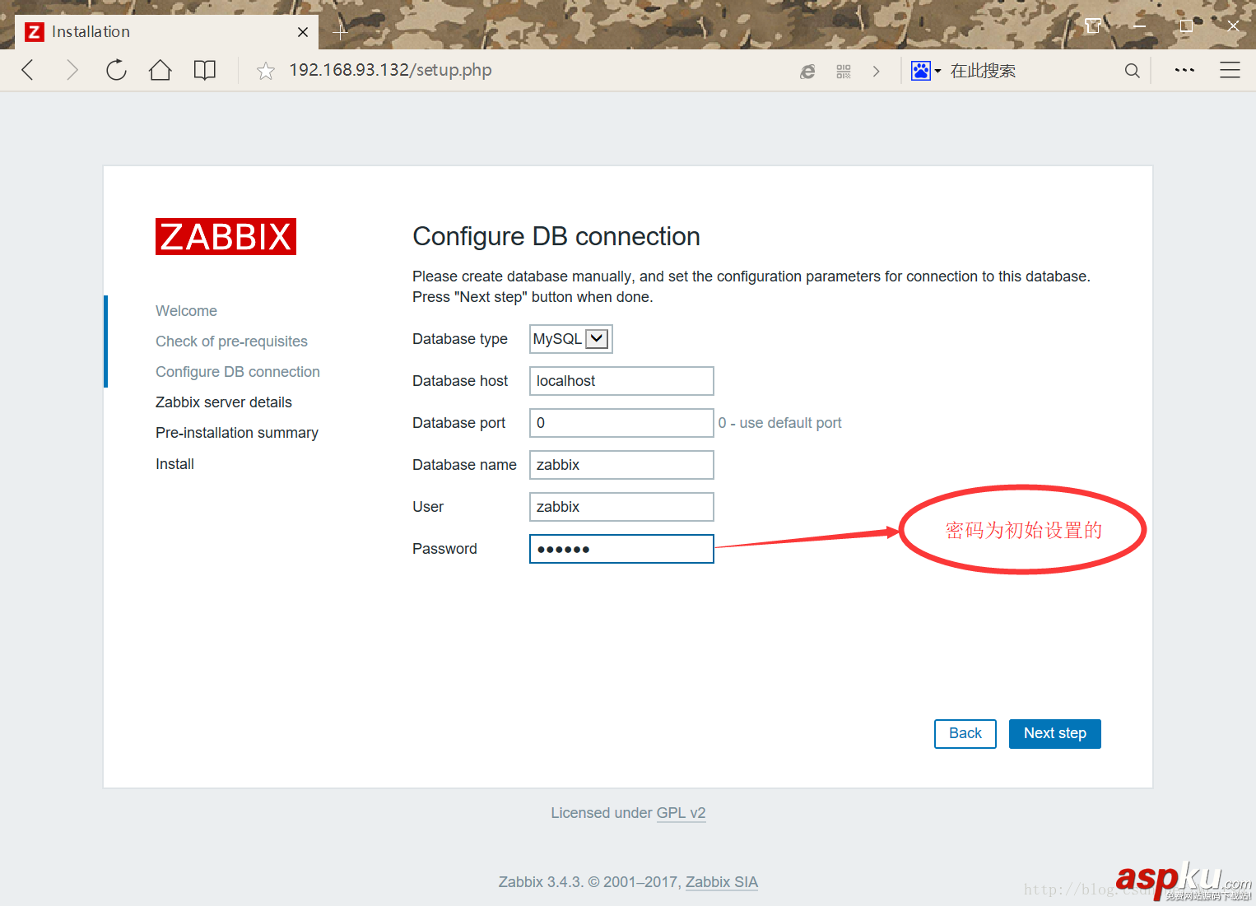This screenshot has height=906, width=1256.
Task: Click the Back button
Action: coord(965,733)
